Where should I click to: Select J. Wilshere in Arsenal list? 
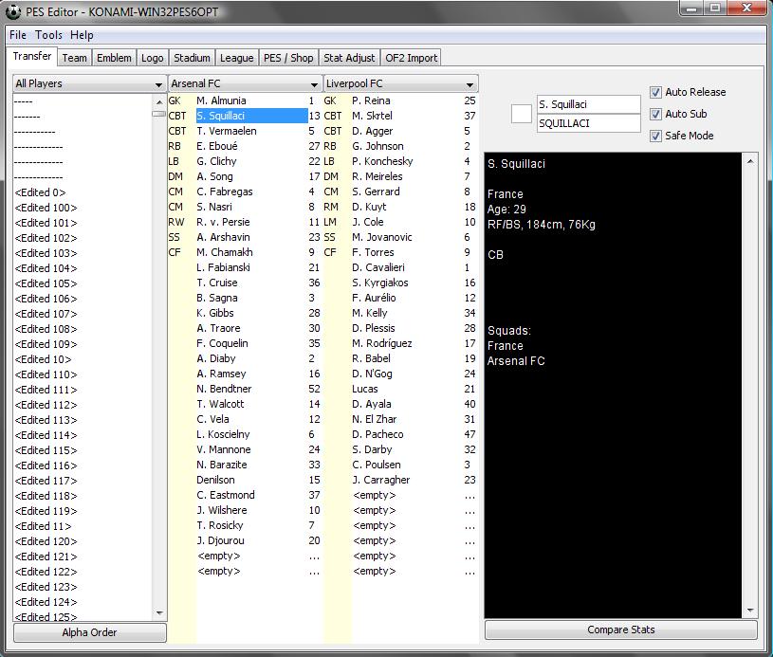coord(245,510)
